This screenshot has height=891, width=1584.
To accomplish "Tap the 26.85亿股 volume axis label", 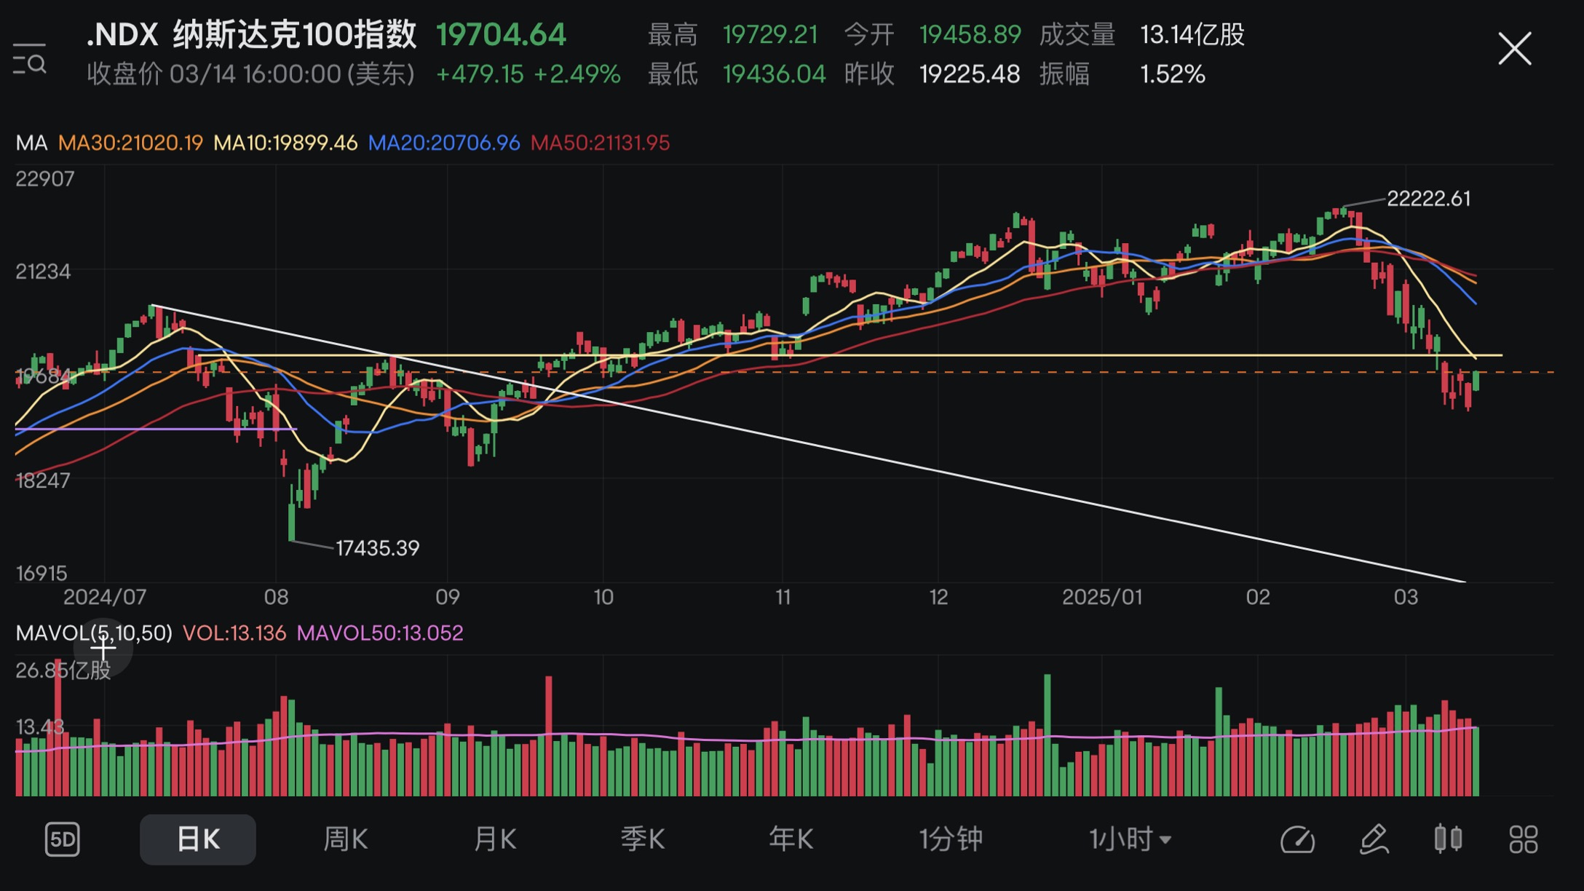I will (63, 670).
